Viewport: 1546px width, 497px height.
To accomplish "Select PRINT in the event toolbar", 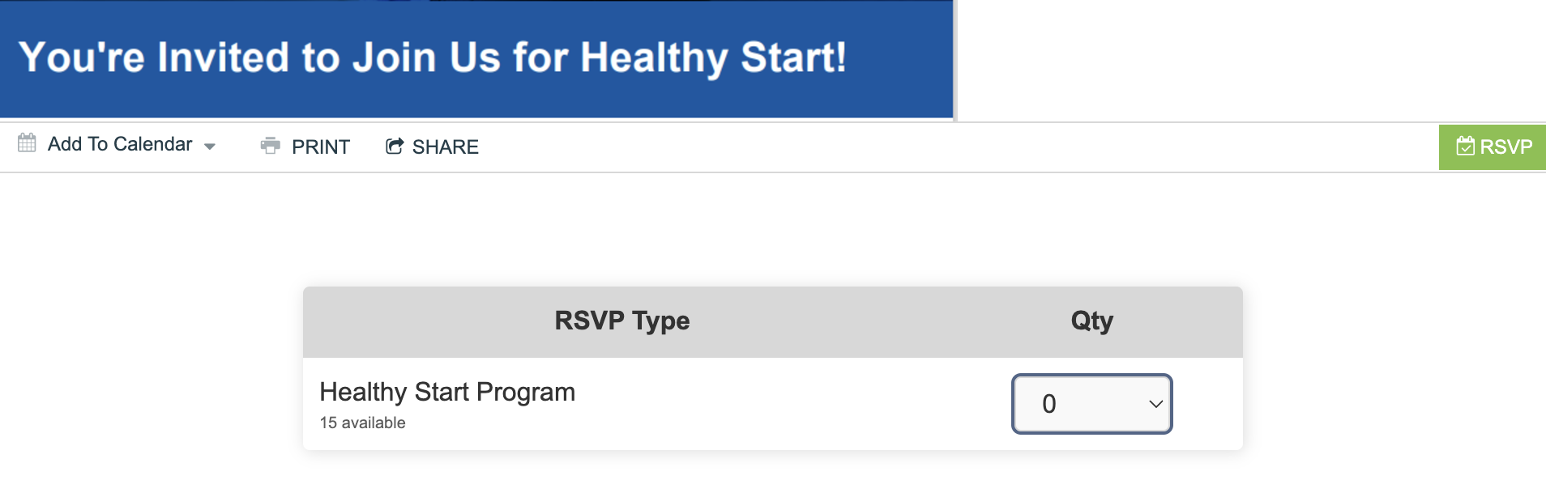I will [x=305, y=147].
